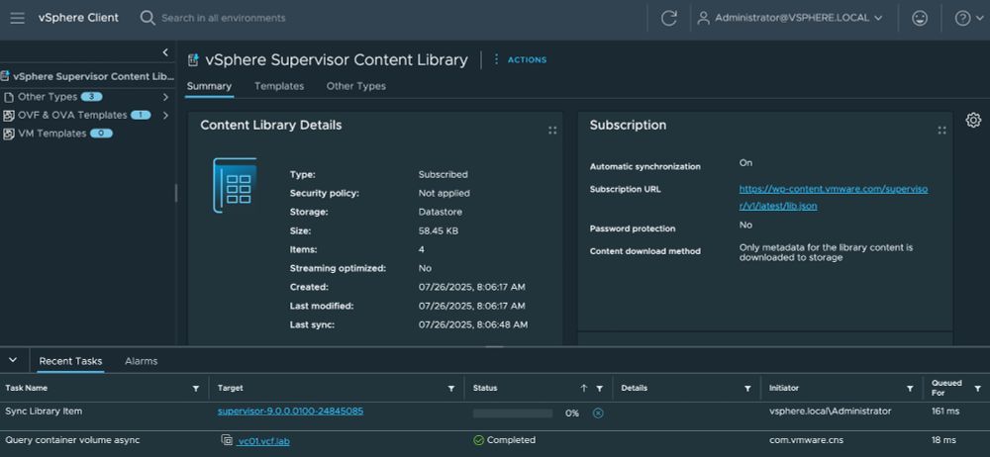Cancel the Sync Library Item task
990x457 pixels.
click(598, 412)
